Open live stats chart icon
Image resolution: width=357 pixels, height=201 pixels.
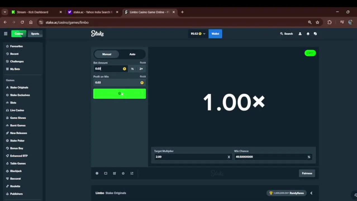pyautogui.click(x=114, y=173)
